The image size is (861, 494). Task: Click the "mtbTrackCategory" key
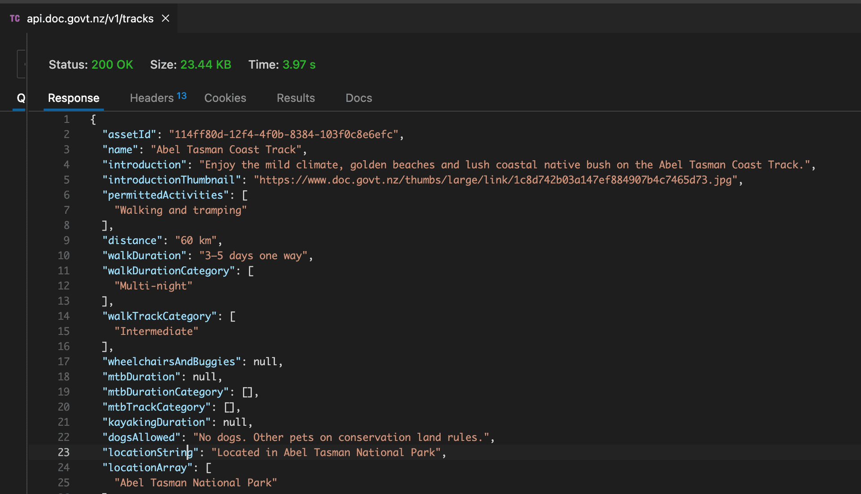pyautogui.click(x=157, y=407)
